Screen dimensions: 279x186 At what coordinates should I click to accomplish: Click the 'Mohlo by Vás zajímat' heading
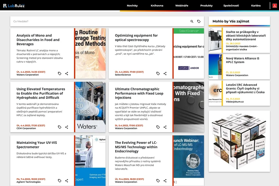coord(231,21)
